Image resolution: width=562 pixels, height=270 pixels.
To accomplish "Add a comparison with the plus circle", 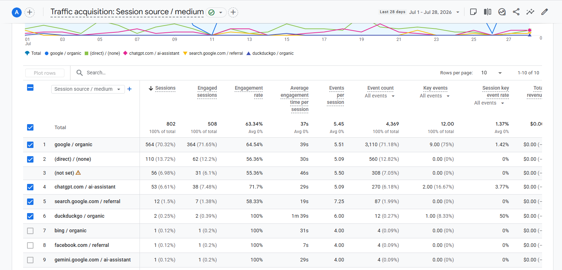I will pos(30,12).
